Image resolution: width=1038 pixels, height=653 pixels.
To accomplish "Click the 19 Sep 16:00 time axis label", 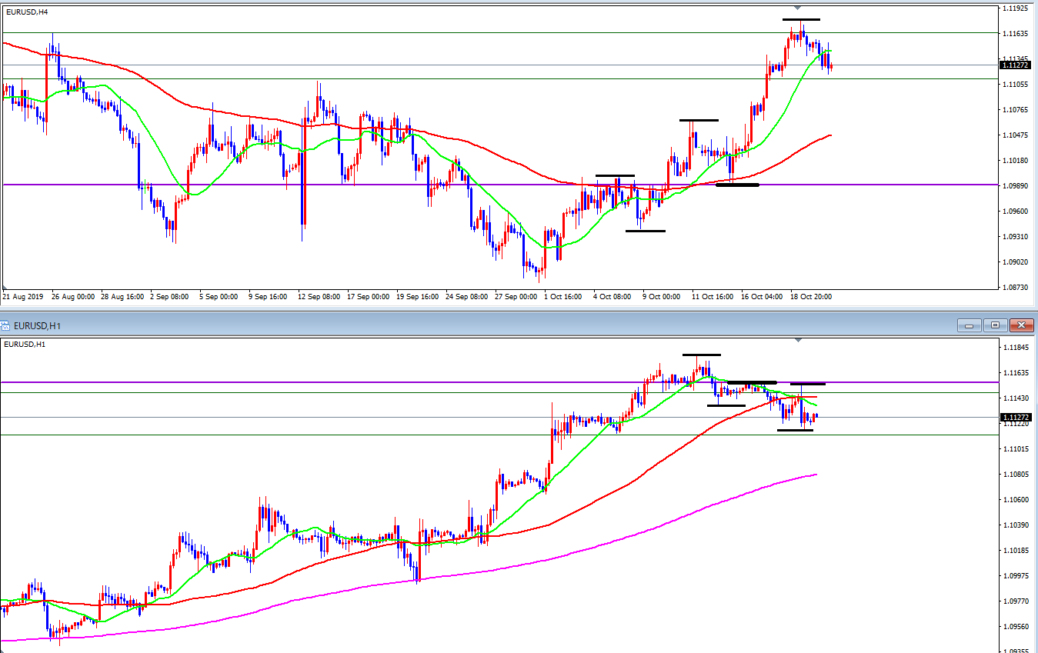I will [x=419, y=296].
